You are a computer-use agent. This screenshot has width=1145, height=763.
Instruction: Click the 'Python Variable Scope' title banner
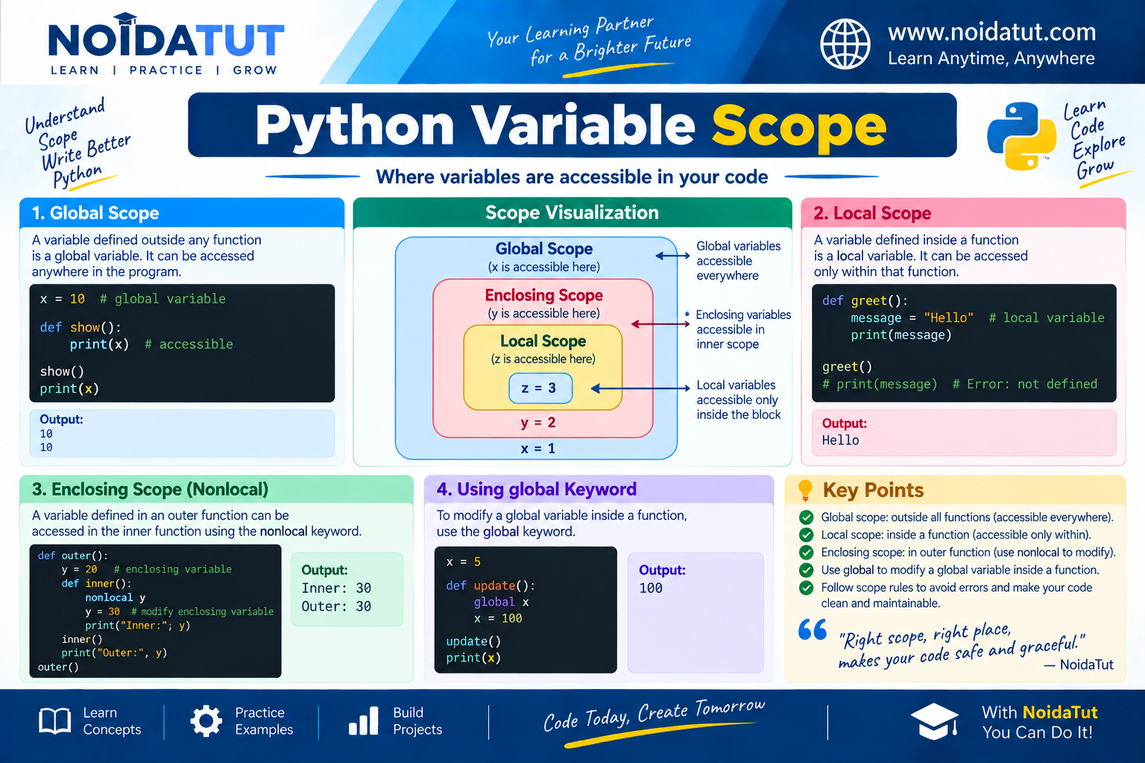(x=572, y=125)
